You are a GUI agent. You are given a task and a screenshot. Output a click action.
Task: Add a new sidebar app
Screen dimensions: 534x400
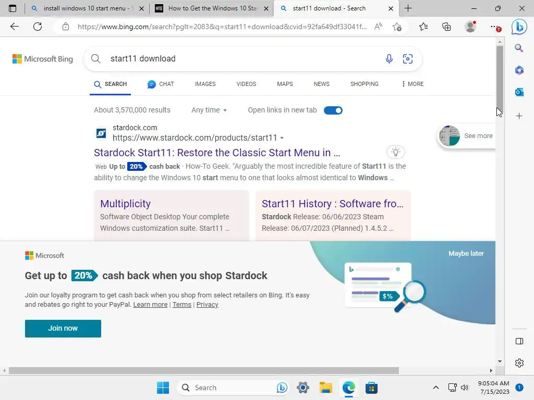(519, 116)
